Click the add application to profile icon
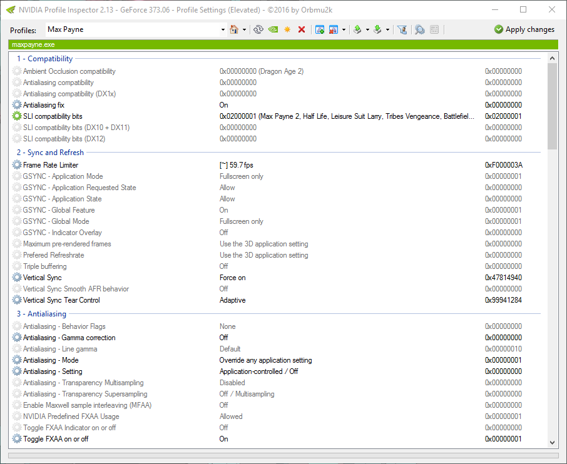This screenshot has height=464, width=567. pyautogui.click(x=319, y=29)
